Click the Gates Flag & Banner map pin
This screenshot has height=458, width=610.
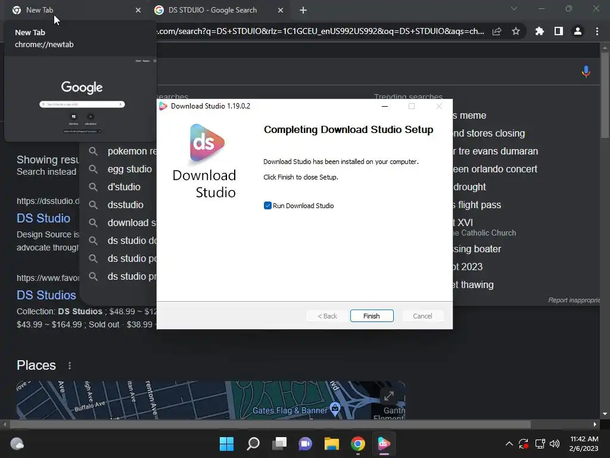pos(335,408)
